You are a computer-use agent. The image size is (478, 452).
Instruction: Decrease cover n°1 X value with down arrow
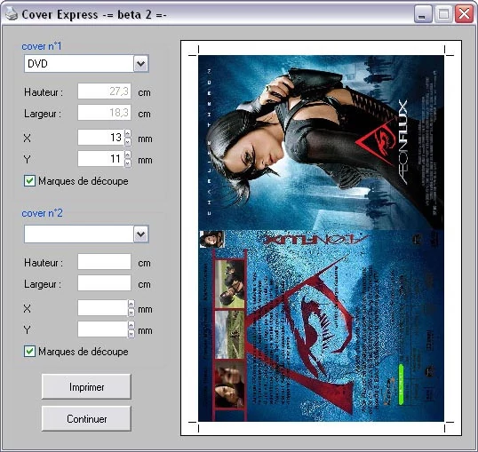[x=128, y=141]
